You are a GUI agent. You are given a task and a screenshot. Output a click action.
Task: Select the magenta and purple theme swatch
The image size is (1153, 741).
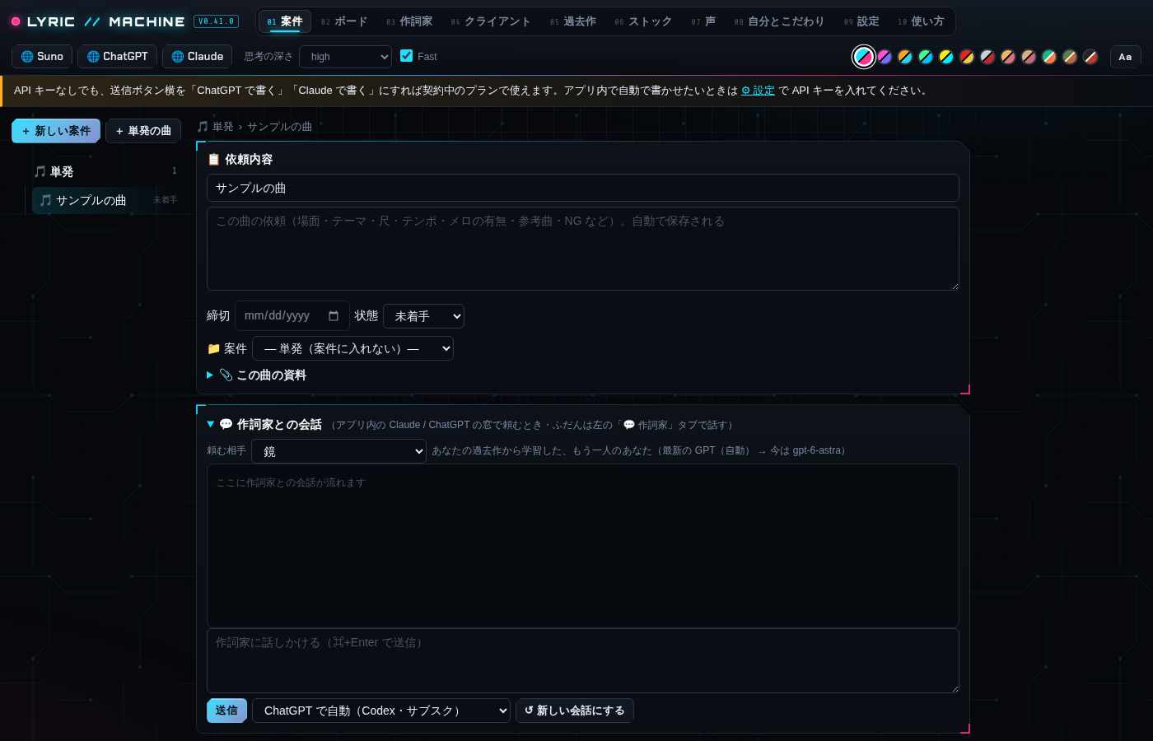(x=885, y=57)
